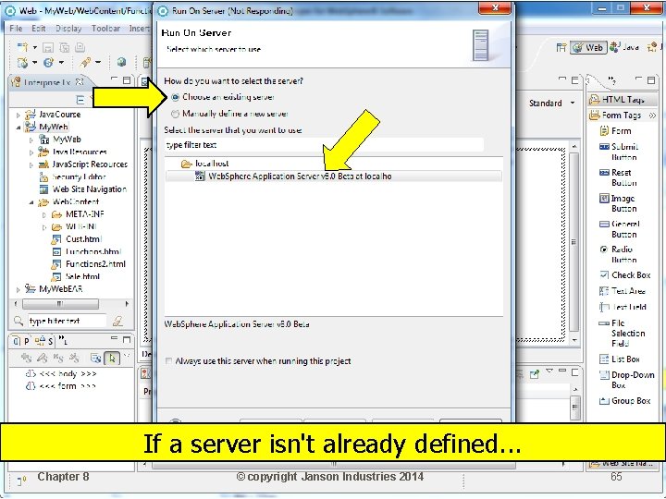
Task: Click the Save toolbar icon
Action: tap(48, 47)
